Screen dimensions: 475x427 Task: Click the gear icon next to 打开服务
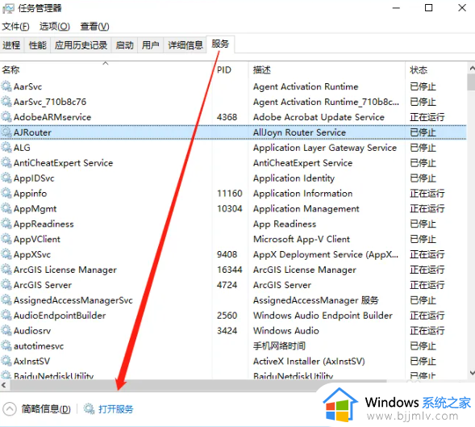pos(89,408)
